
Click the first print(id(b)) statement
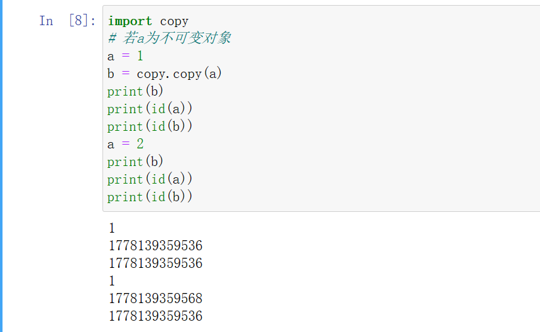coord(150,126)
